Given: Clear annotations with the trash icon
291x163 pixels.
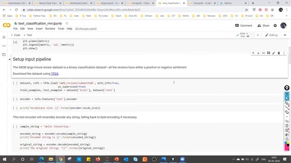Looking at the screenshot, I should coord(287,126).
